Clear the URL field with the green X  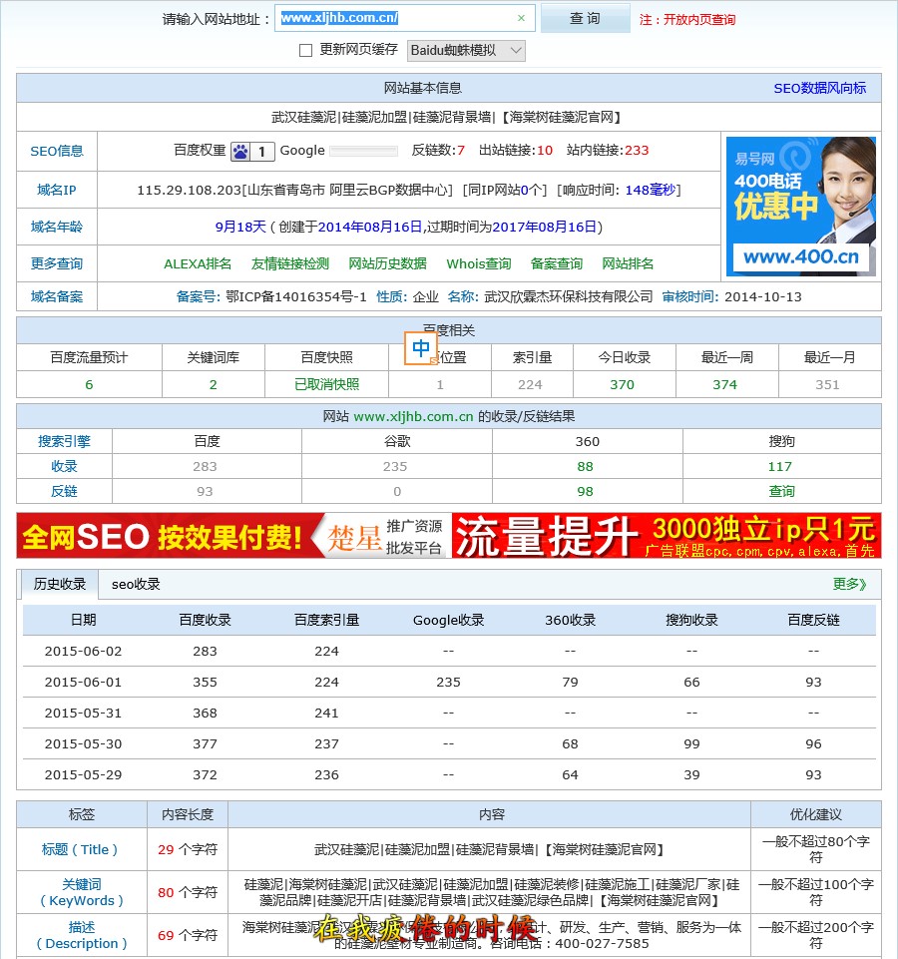click(521, 18)
